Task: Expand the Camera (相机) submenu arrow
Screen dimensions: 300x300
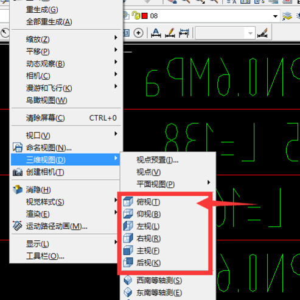Action: (x=116, y=74)
